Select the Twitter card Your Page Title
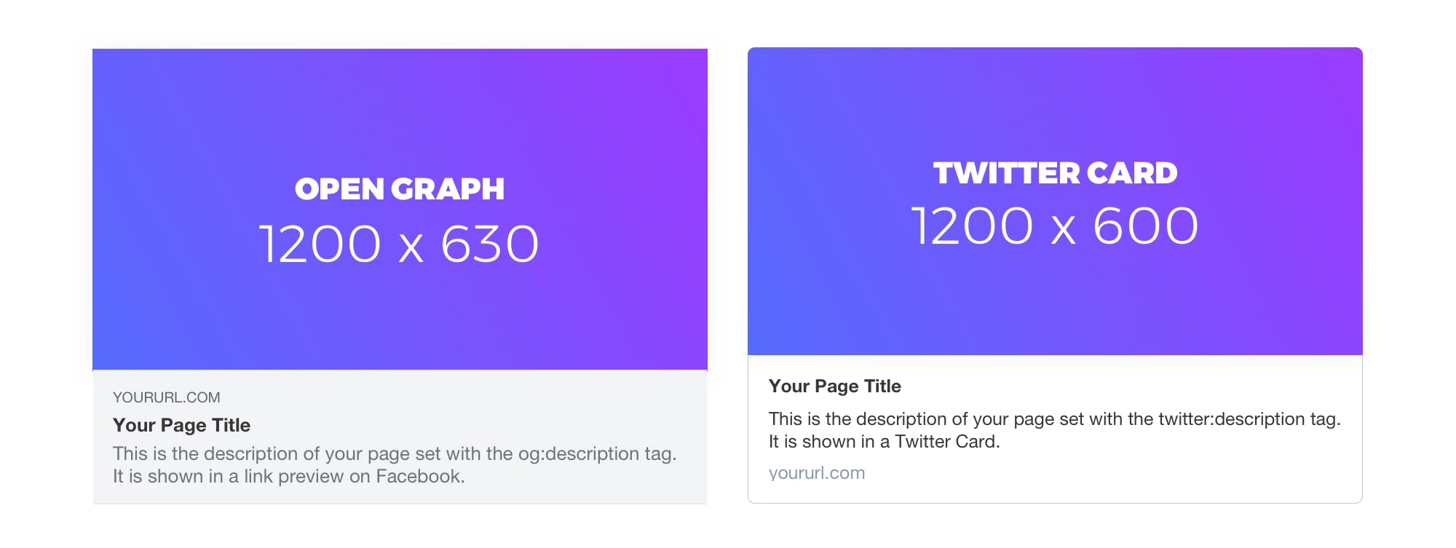1456x548 pixels. (x=835, y=386)
